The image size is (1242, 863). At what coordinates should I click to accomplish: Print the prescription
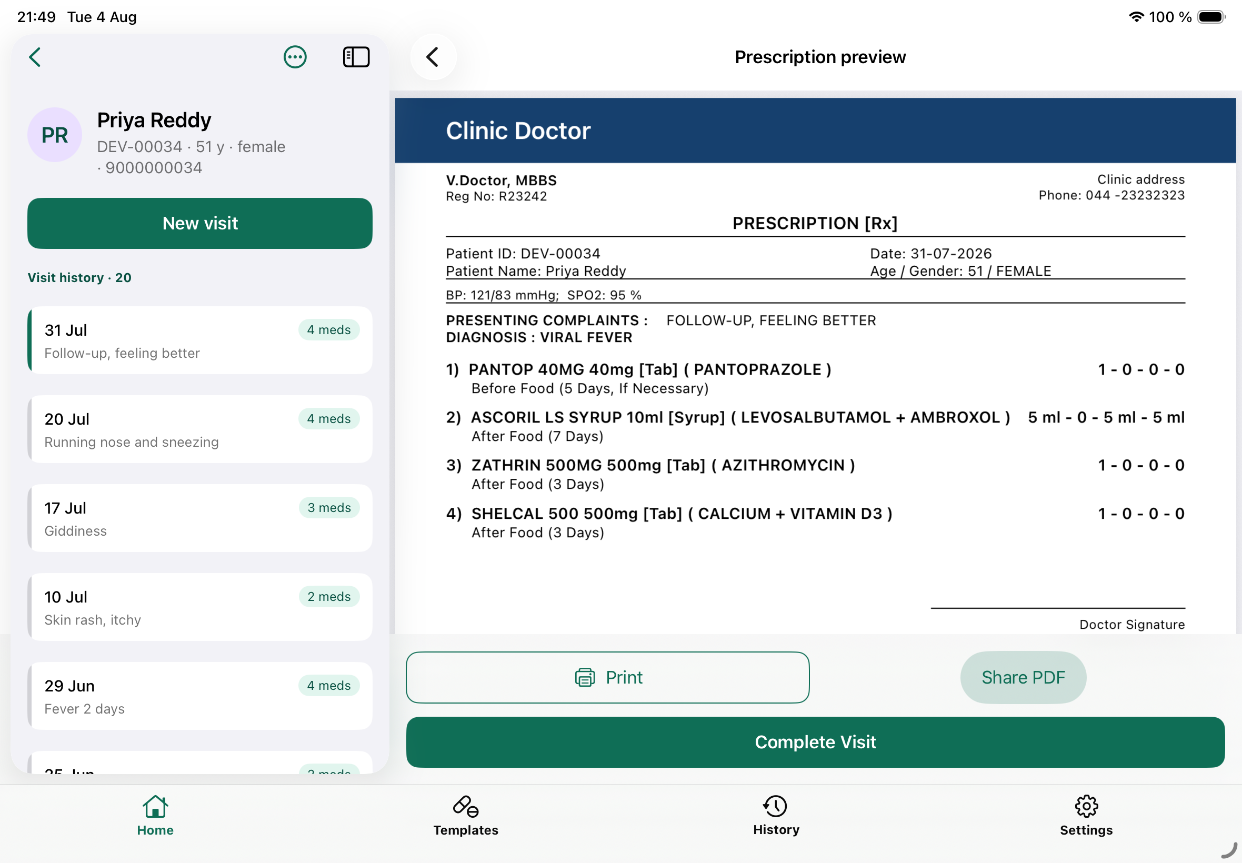coord(608,678)
